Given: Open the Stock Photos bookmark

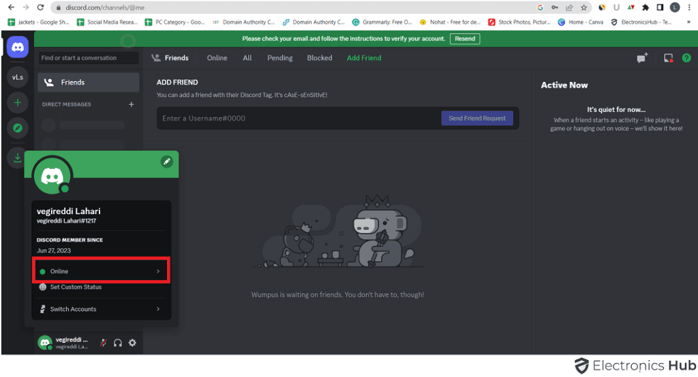Looking at the screenshot, I should point(519,22).
